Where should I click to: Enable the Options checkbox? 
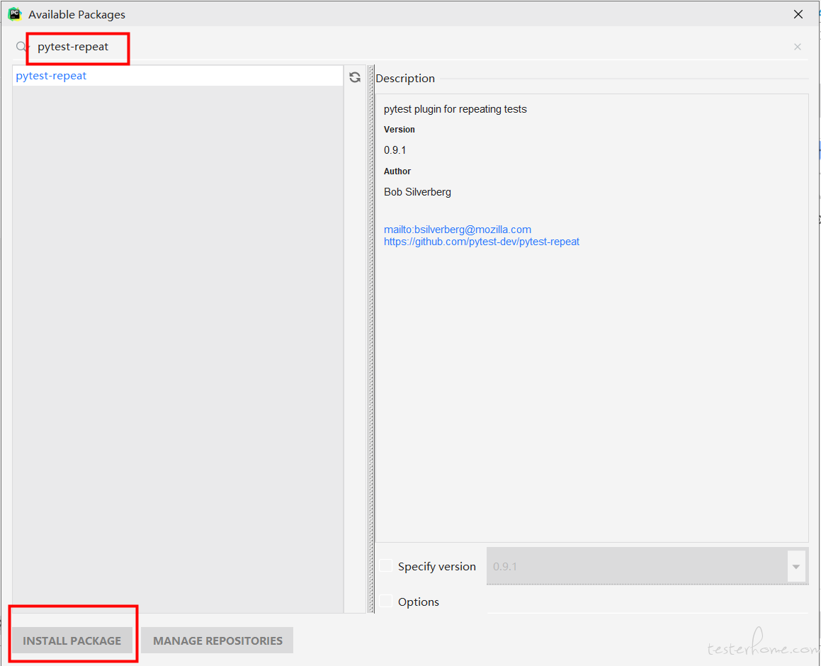click(x=385, y=601)
